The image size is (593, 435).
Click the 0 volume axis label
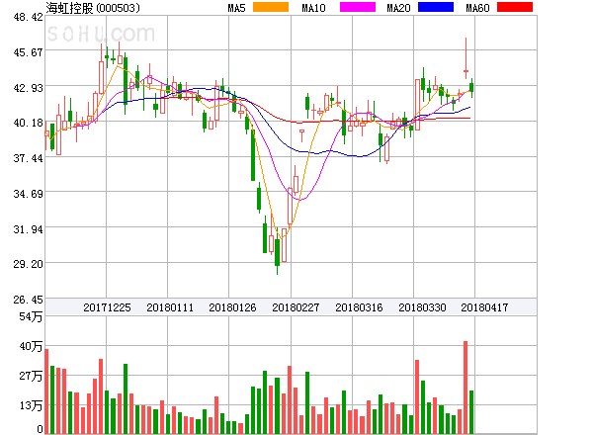coord(41,429)
